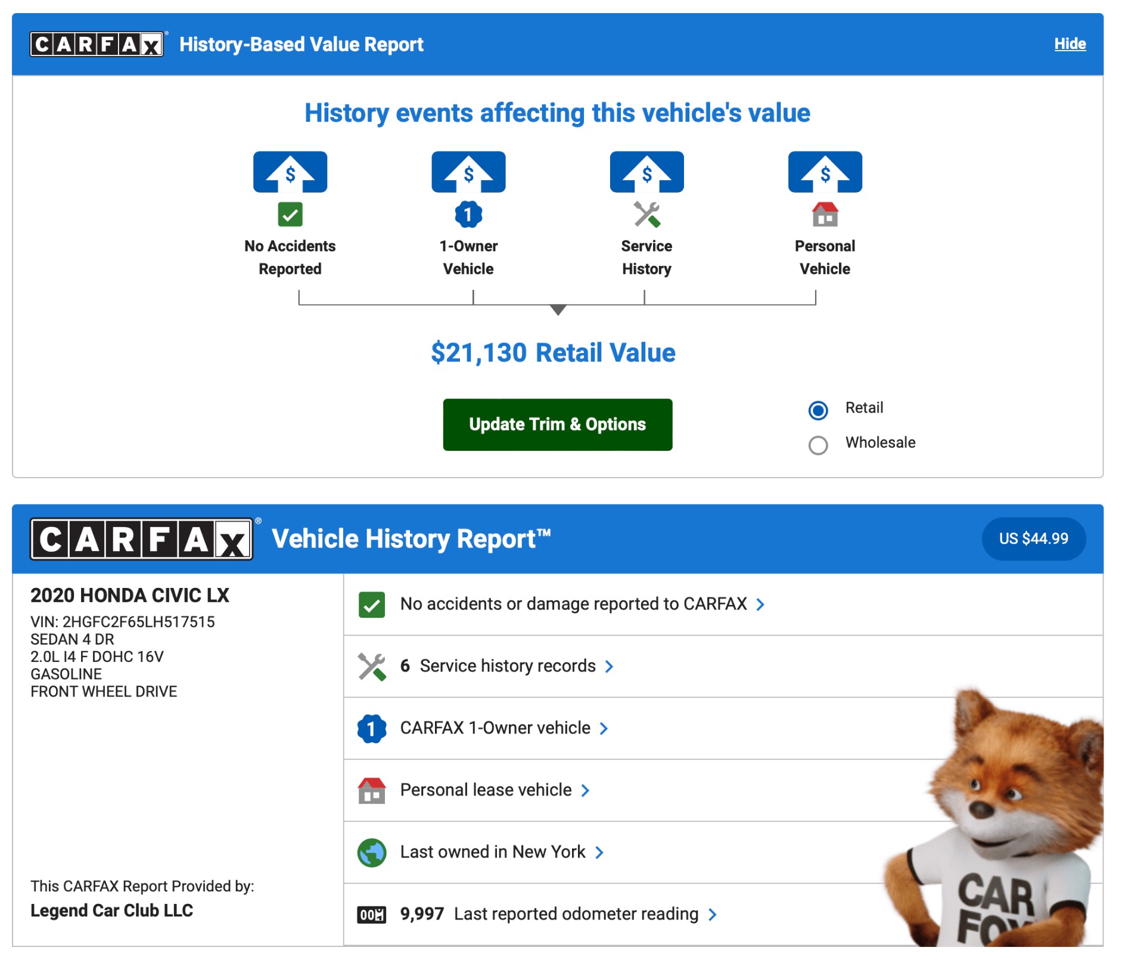Screen dimensions: 1144x966
Task: Expand the Last owned in New York chevron
Action: (599, 853)
